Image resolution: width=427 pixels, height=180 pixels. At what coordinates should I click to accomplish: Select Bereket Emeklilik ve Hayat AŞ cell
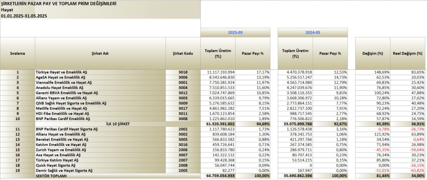100,140
